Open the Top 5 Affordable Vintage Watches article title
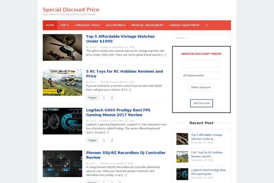Image resolution: width=274 pixels, height=183 pixels. pos(120,39)
